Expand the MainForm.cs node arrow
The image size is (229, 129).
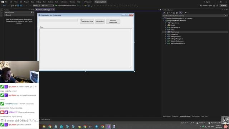coord(166,32)
